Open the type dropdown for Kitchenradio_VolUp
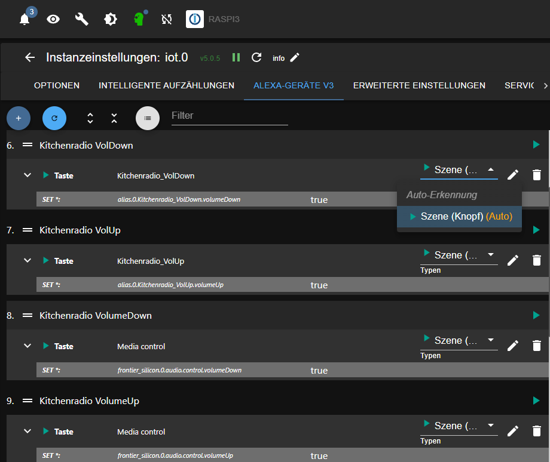Image resolution: width=550 pixels, height=462 pixels. click(x=459, y=255)
